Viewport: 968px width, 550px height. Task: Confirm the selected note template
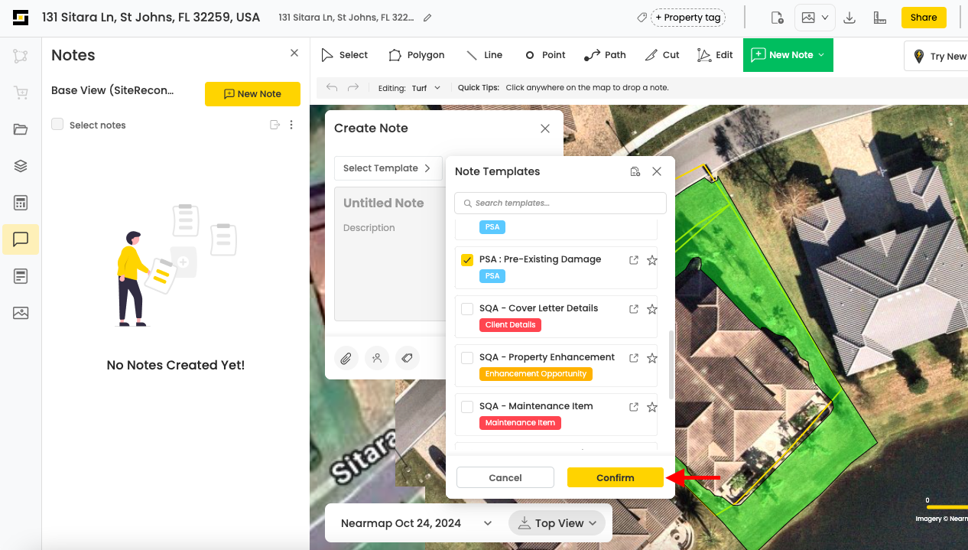click(615, 477)
